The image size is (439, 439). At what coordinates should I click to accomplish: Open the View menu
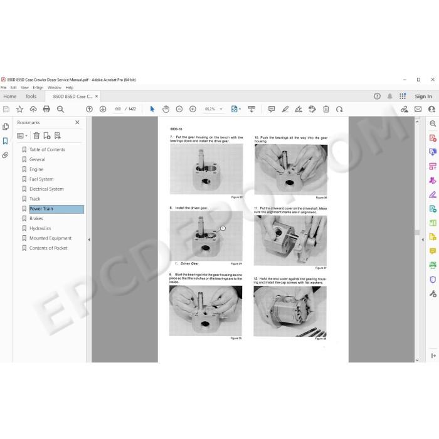pos(24,88)
